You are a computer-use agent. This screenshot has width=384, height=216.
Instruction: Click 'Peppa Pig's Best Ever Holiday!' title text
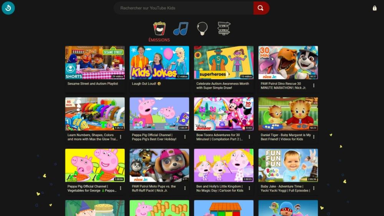[154, 137]
